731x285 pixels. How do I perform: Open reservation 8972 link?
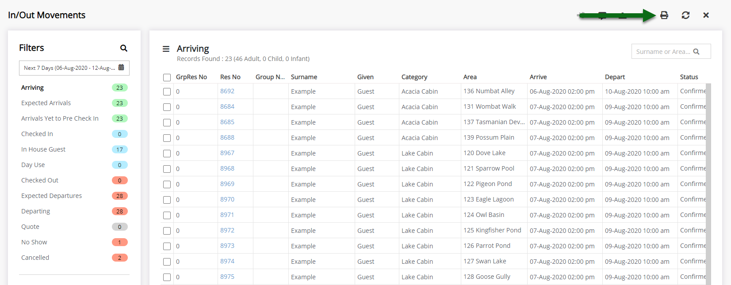(227, 230)
